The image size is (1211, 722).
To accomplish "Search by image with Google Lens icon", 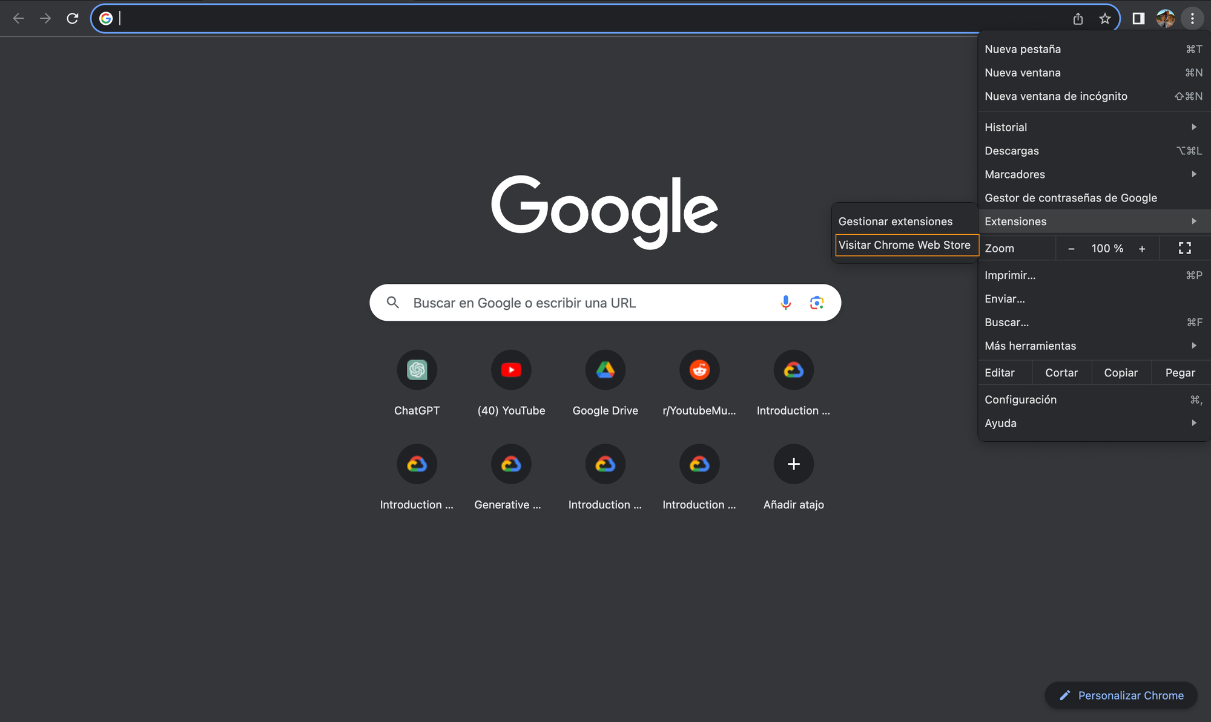I will 817,303.
